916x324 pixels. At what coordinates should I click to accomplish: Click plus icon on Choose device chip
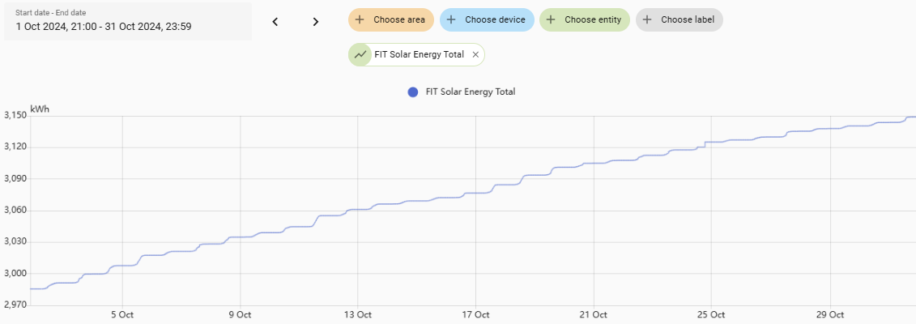[452, 19]
